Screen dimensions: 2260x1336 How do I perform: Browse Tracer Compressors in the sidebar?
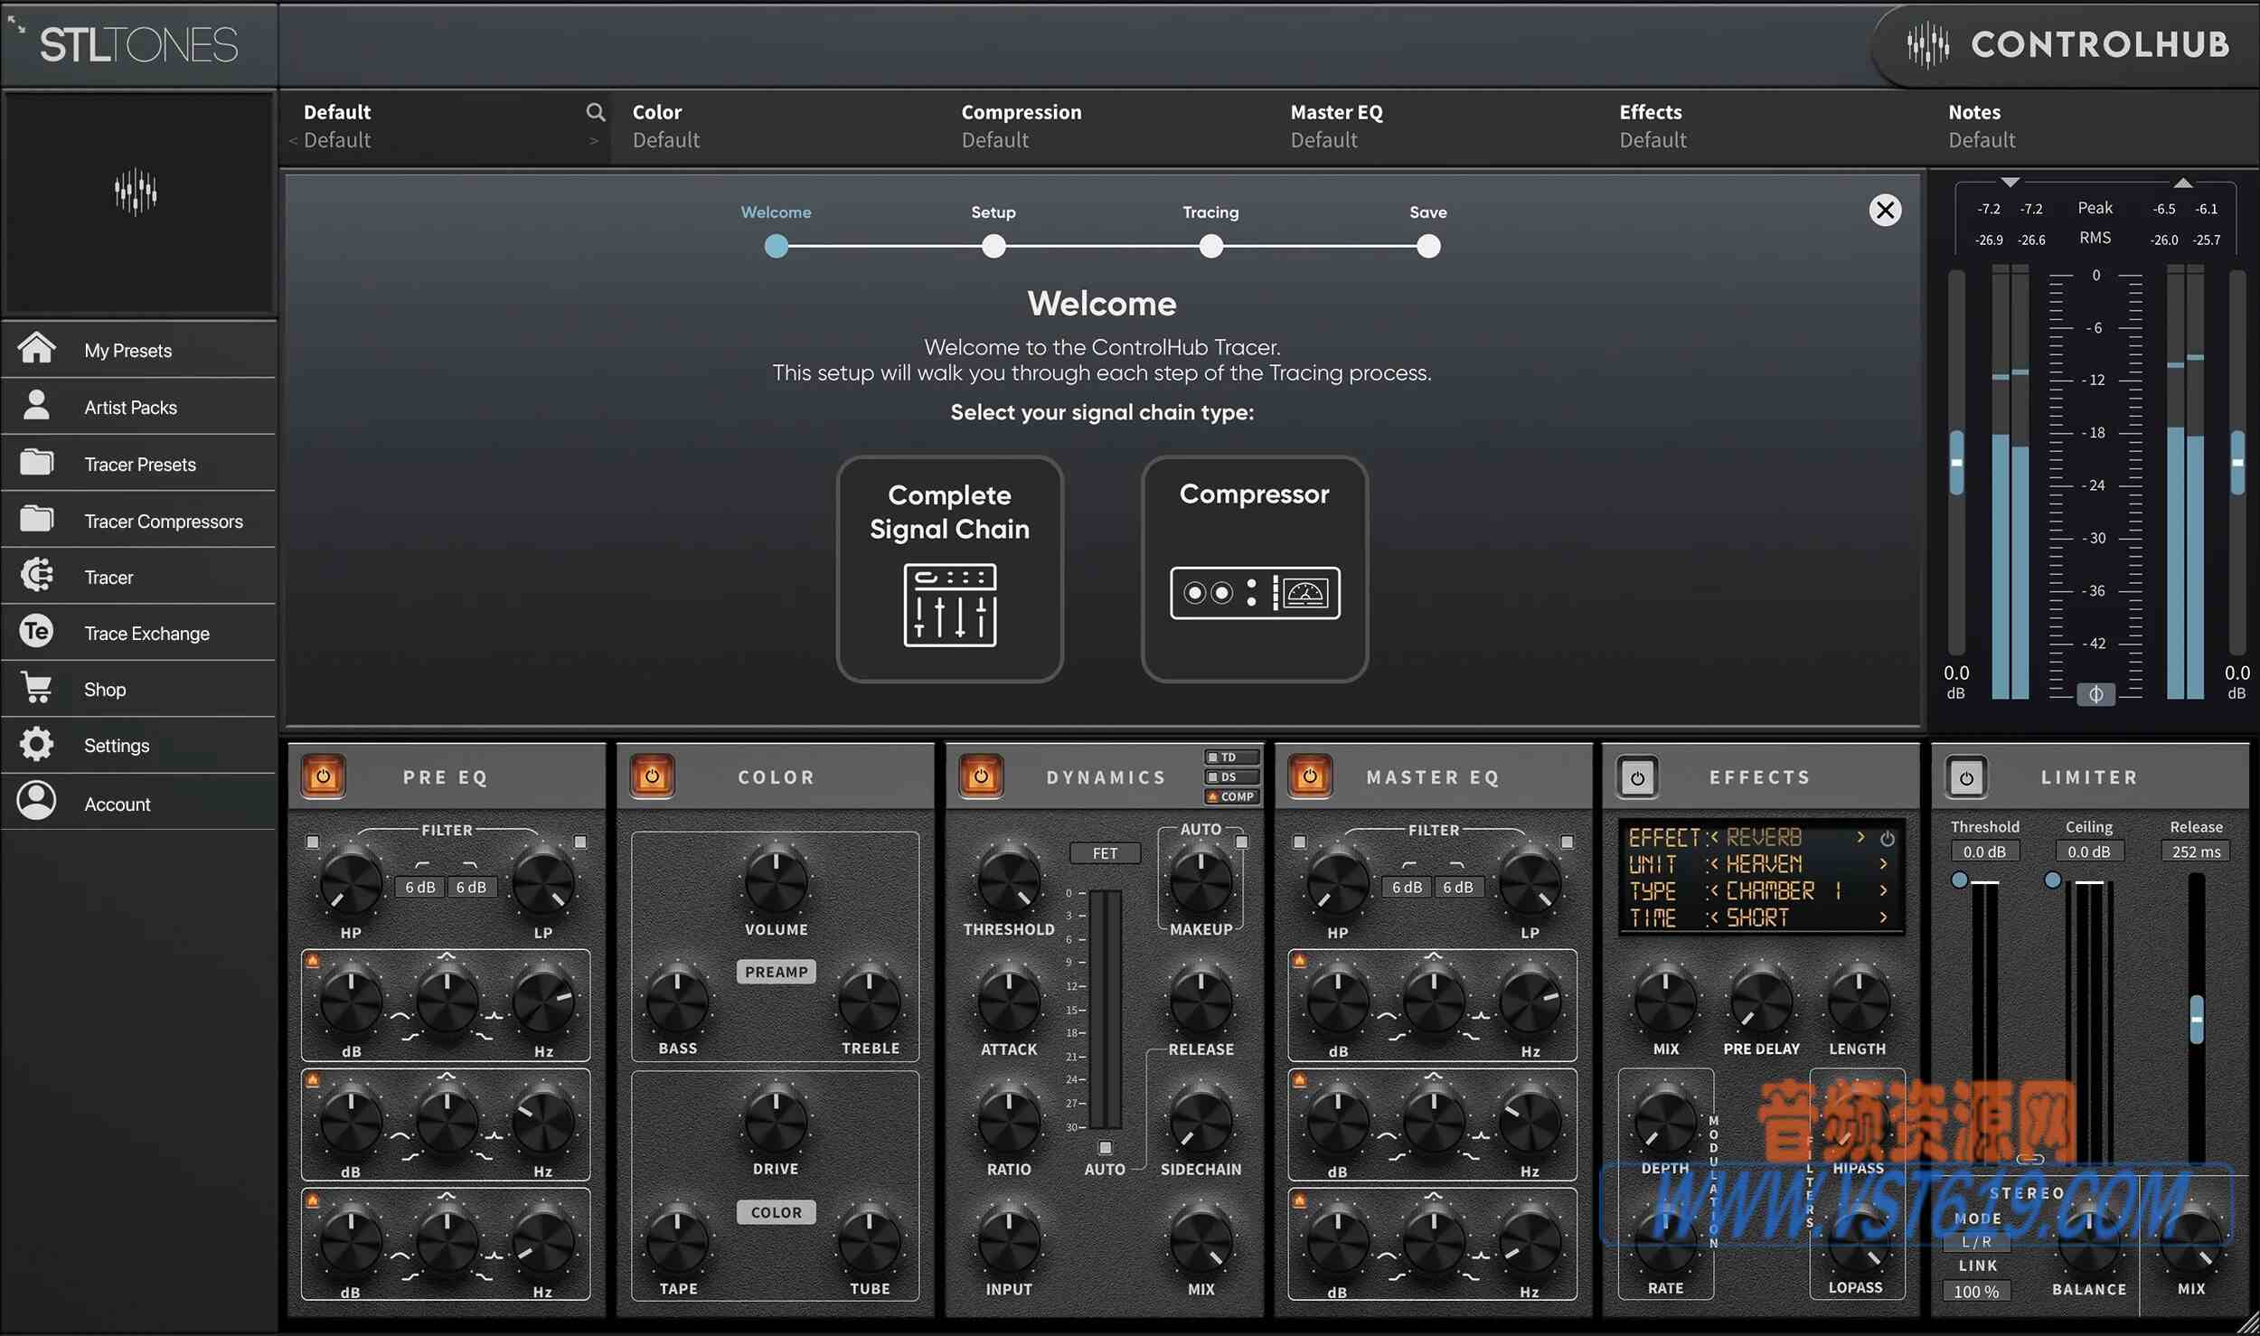(164, 521)
